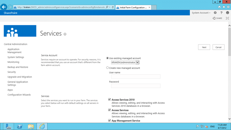Viewport: 231px width, 130px height.
Task: Click network icon in system tray
Action: (202, 126)
